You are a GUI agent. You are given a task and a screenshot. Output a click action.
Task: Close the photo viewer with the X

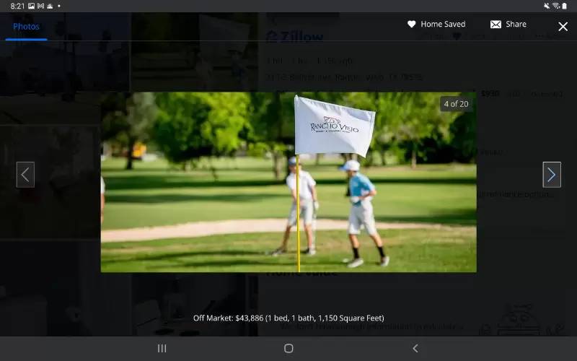563,27
